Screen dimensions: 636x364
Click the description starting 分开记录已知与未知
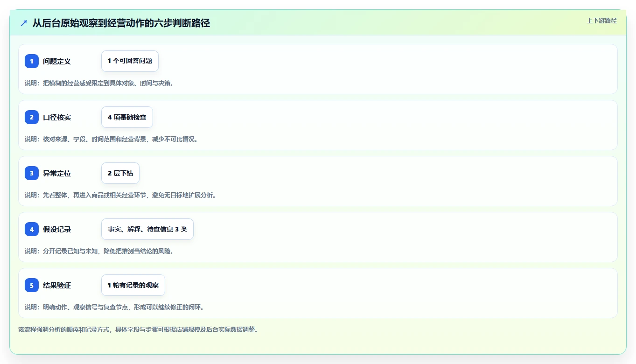[x=99, y=251]
